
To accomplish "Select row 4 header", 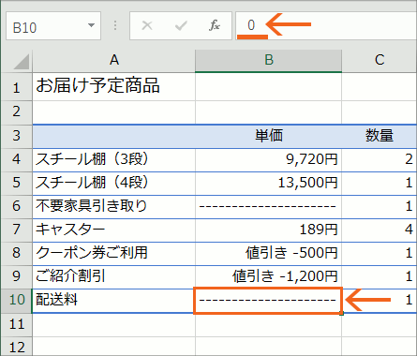I will [x=16, y=160].
